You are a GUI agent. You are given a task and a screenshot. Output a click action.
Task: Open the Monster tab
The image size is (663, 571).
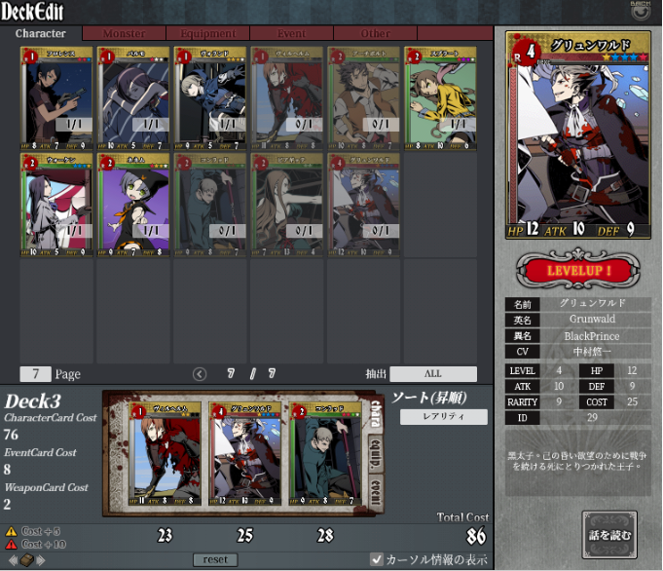[x=124, y=33]
